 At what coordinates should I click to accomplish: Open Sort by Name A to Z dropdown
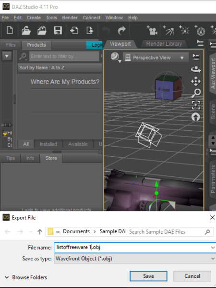pyautogui.click(x=60, y=68)
